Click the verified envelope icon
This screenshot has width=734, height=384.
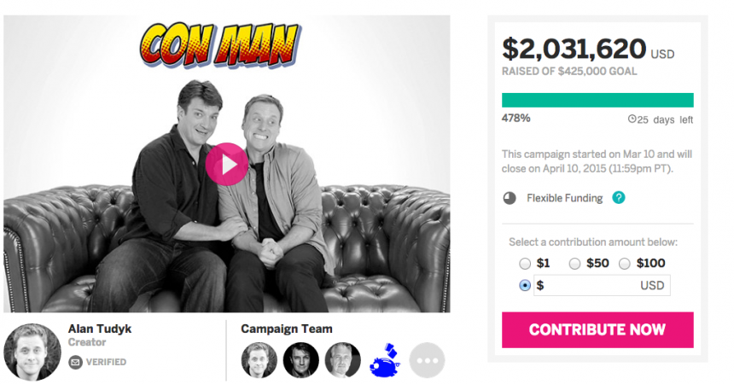(76, 362)
